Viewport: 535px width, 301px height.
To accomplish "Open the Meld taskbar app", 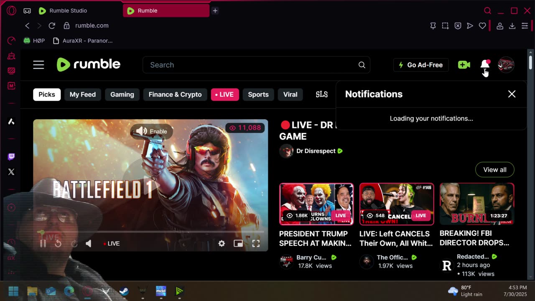I will [161, 291].
